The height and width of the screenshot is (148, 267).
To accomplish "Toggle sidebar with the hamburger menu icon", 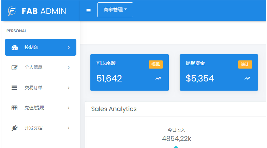I will coord(89,11).
